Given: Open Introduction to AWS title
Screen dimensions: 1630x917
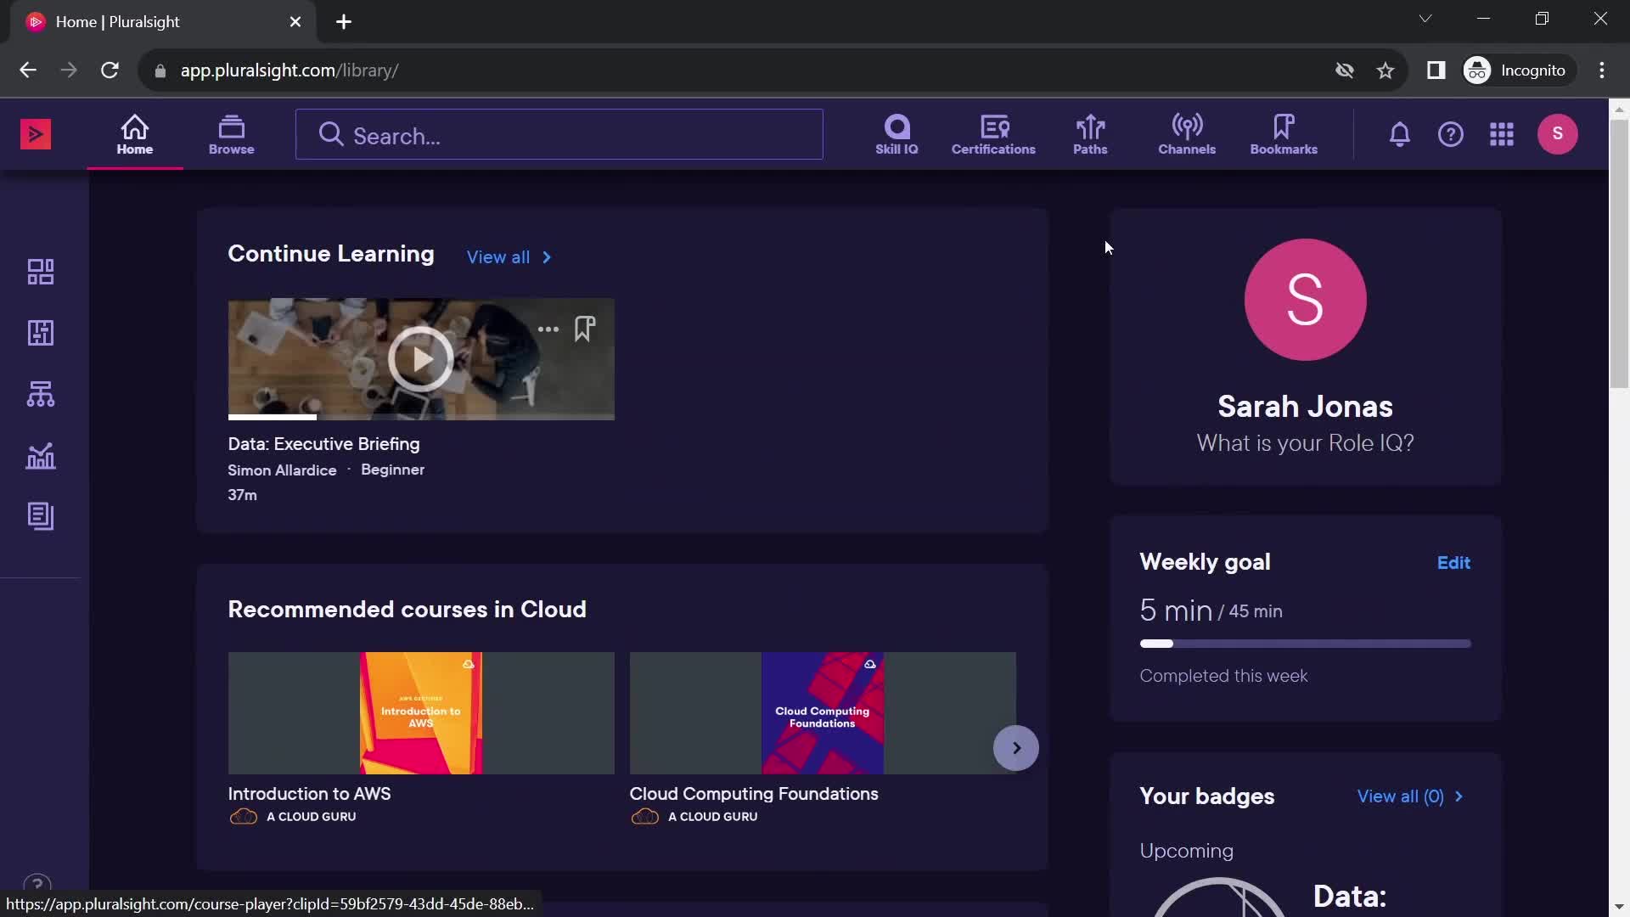Looking at the screenshot, I should [309, 794].
